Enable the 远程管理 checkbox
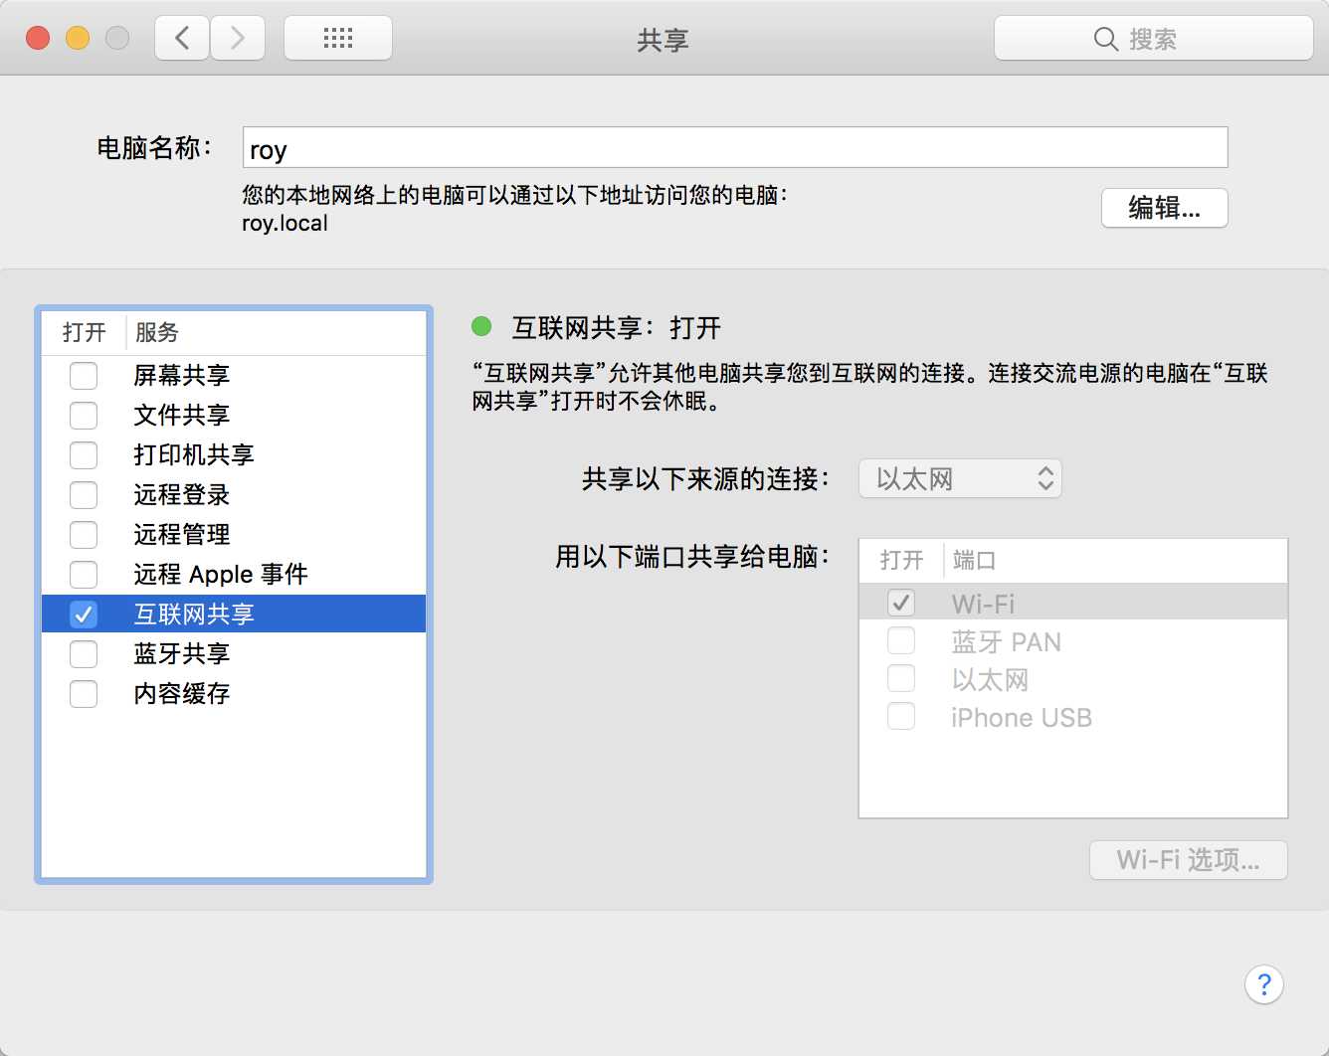The height and width of the screenshot is (1056, 1329). (x=84, y=535)
